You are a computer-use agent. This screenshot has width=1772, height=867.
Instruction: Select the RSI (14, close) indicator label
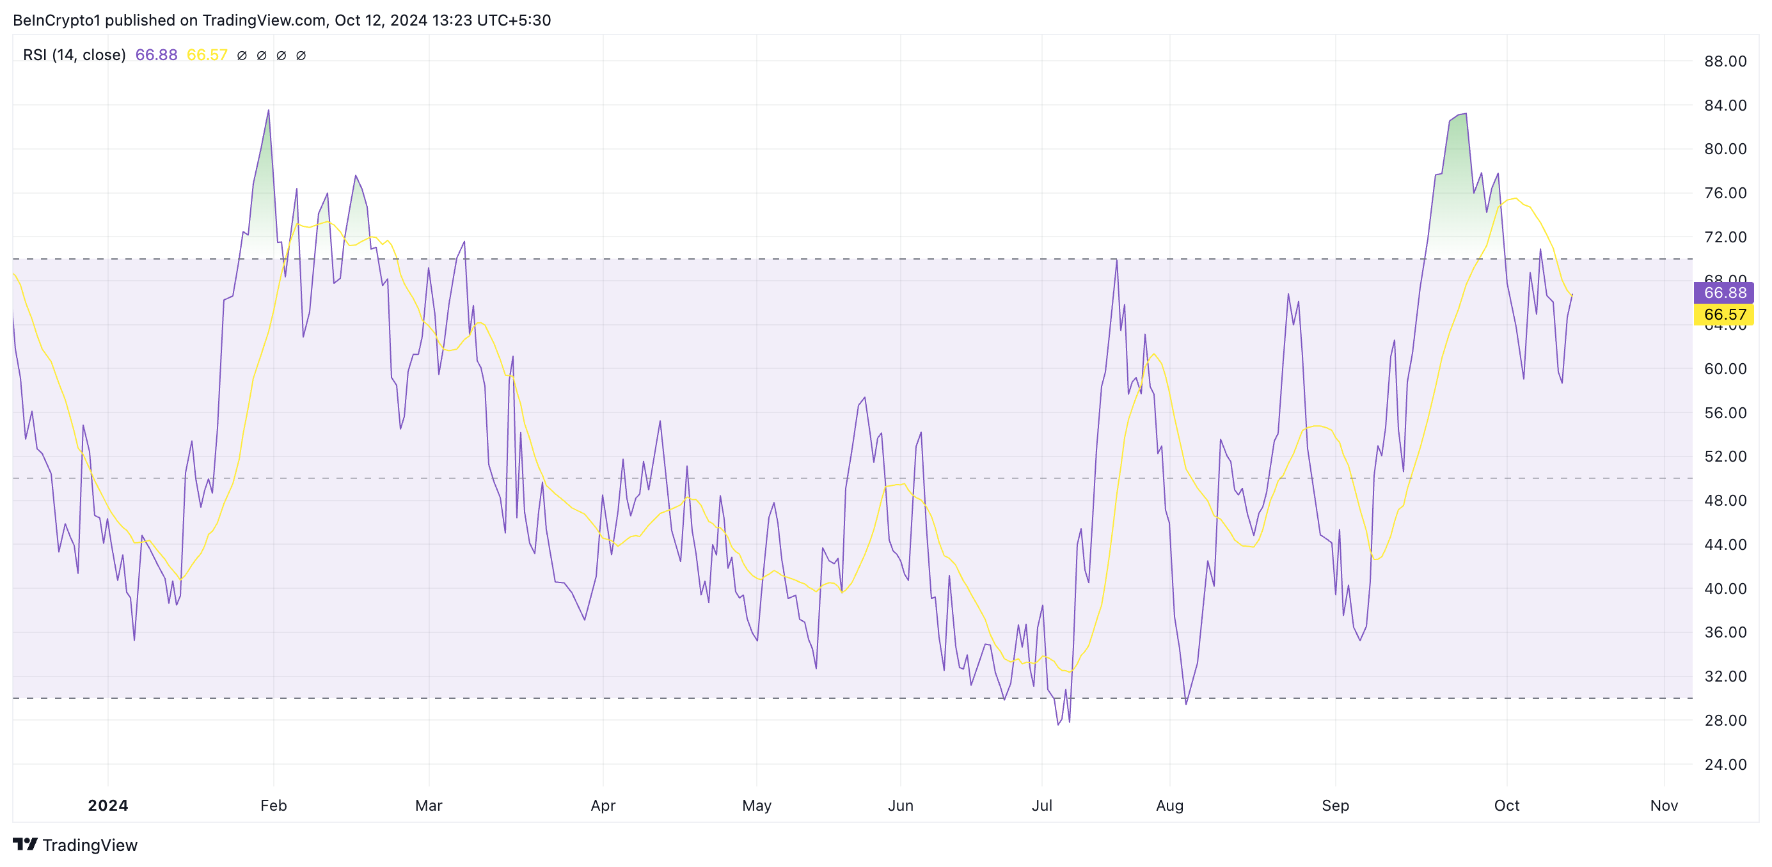pos(74,55)
